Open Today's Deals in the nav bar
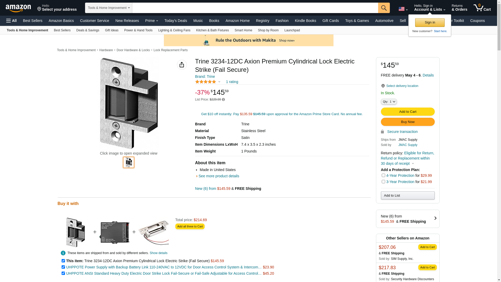 (x=176, y=21)
